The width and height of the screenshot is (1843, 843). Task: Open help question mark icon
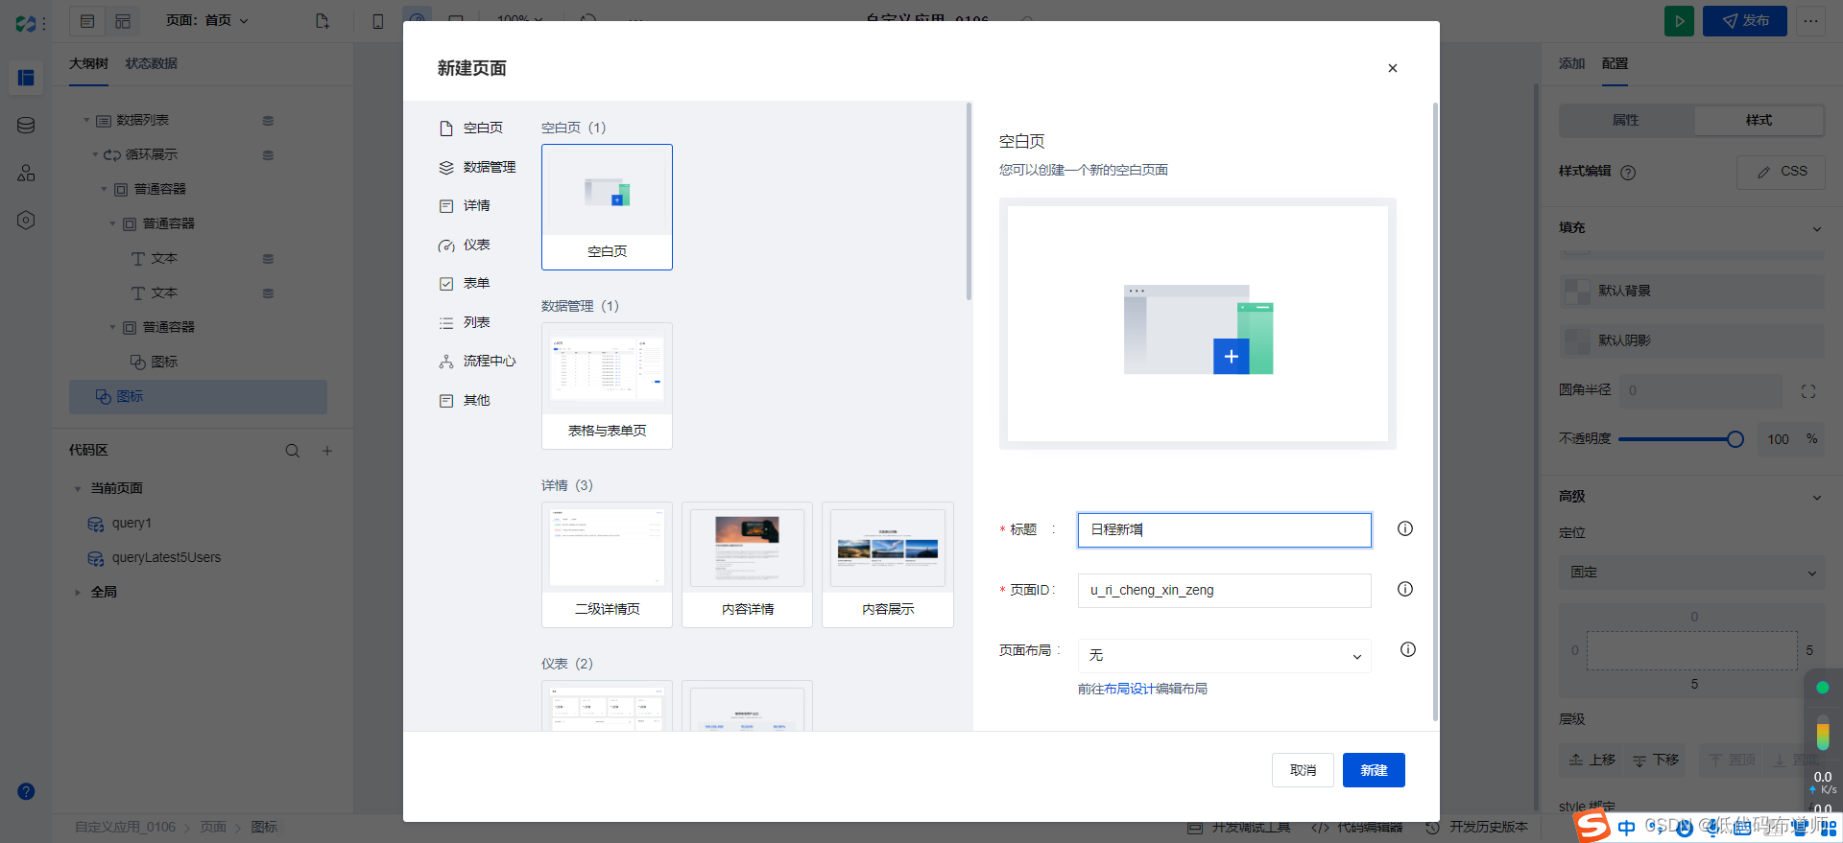[x=26, y=791]
